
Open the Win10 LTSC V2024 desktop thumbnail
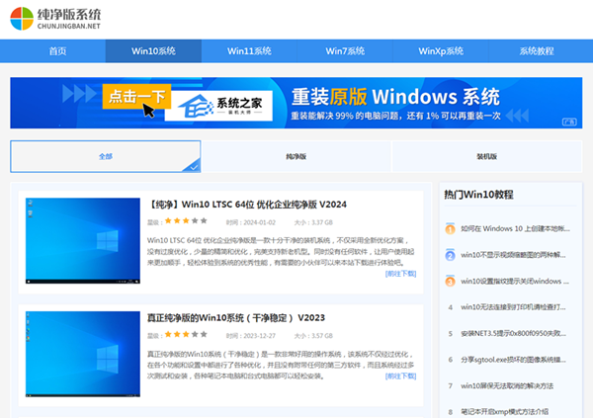click(77, 240)
